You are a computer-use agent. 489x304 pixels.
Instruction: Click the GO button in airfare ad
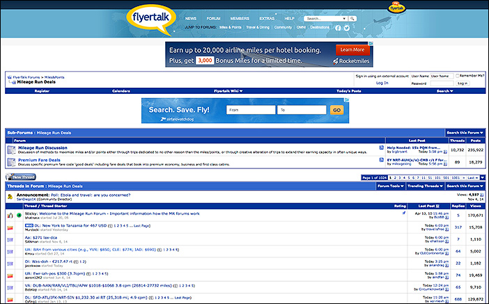[x=336, y=110]
